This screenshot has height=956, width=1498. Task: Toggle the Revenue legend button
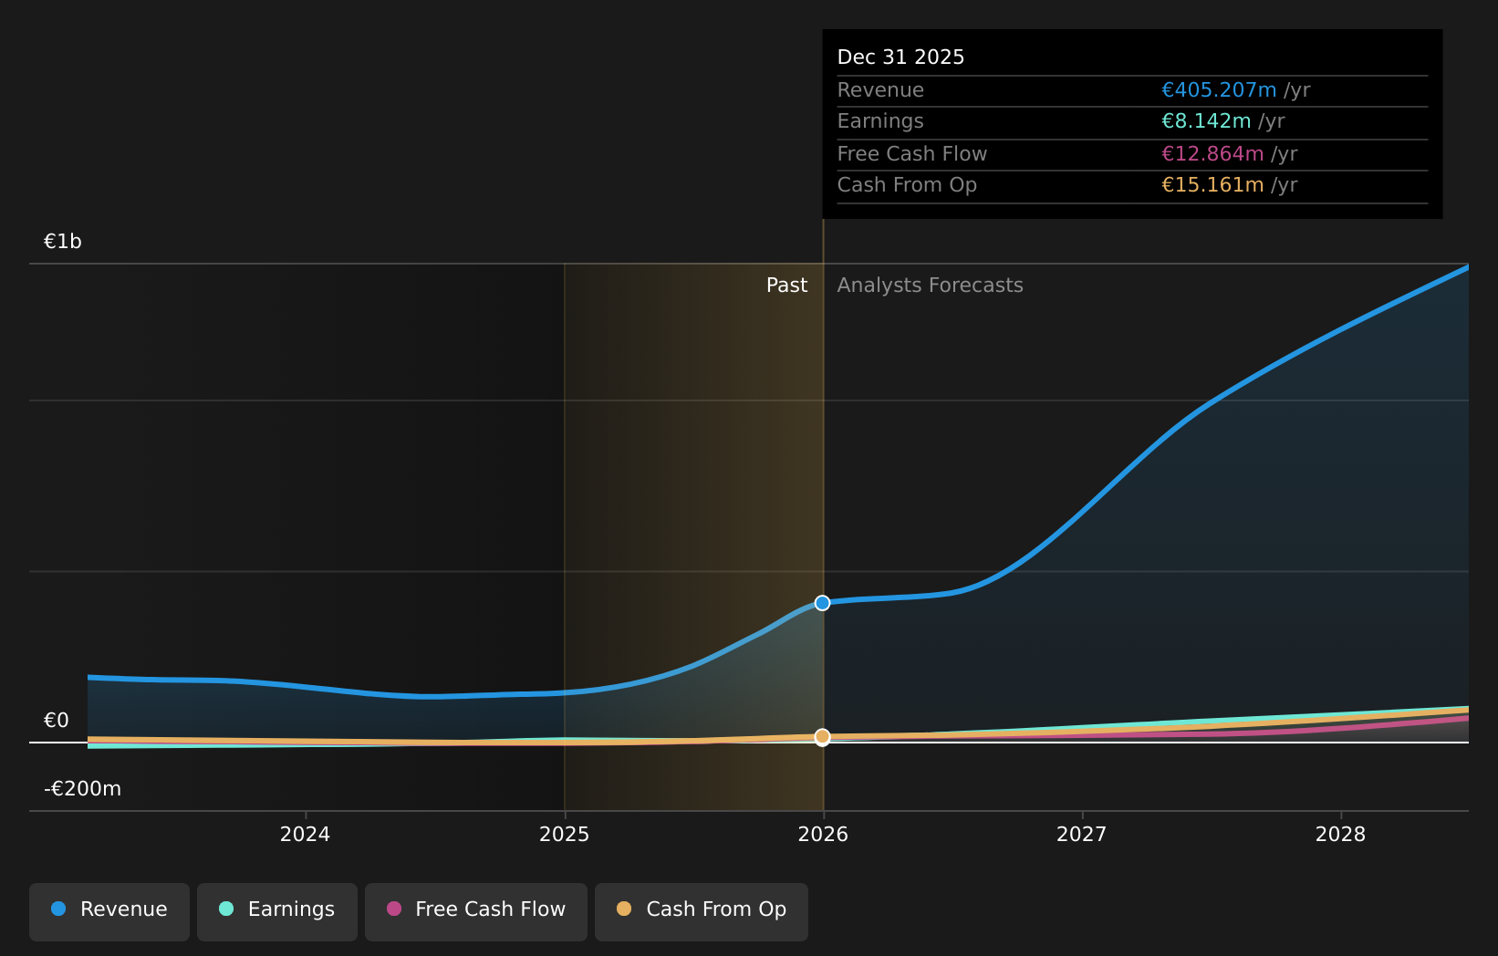click(109, 911)
